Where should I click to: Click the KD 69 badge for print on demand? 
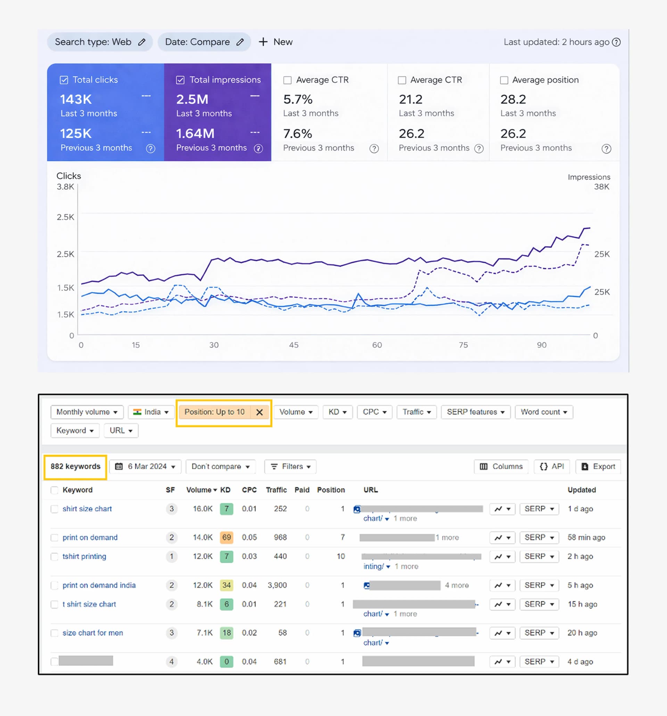point(226,538)
